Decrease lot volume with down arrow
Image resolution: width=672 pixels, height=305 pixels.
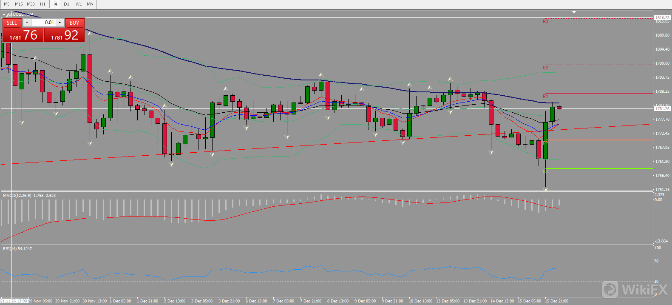(27, 23)
